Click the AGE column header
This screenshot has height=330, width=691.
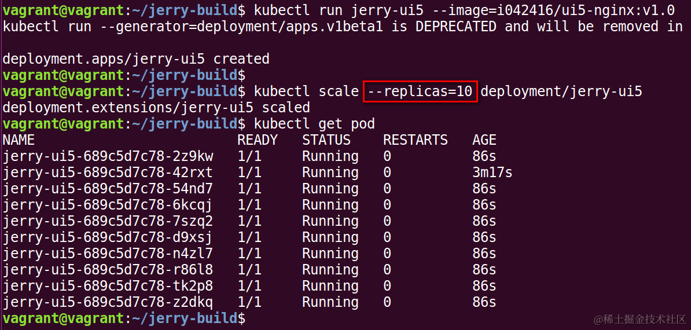click(x=484, y=140)
